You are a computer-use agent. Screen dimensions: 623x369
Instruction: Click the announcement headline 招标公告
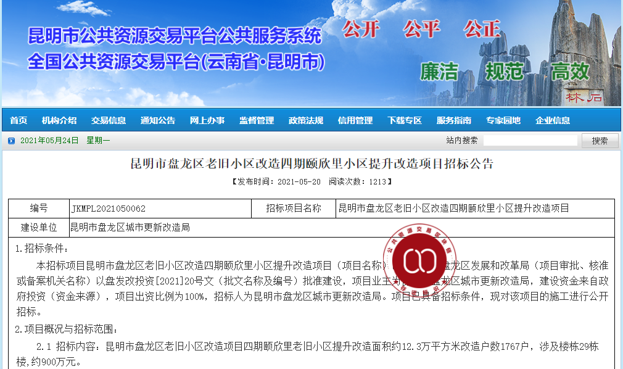pyautogui.click(x=311, y=164)
